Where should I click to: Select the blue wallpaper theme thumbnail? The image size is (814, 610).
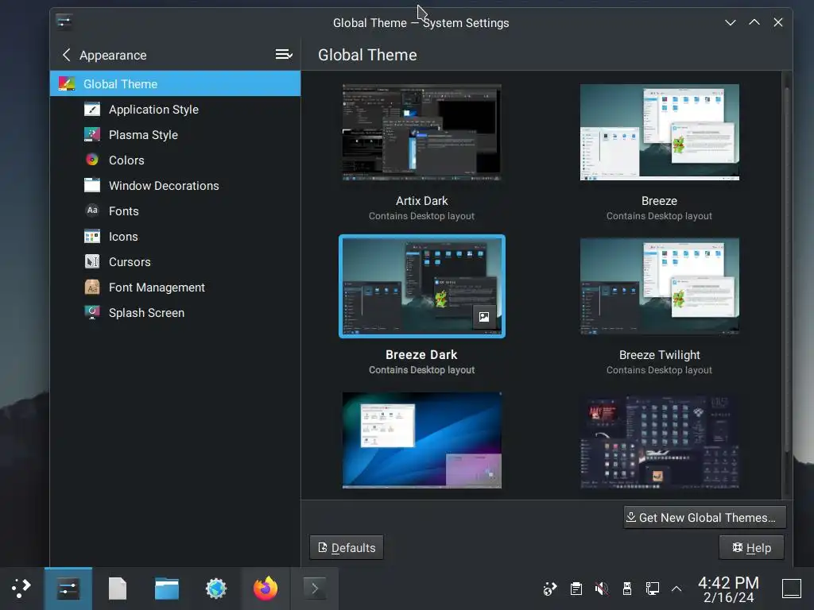click(x=421, y=440)
